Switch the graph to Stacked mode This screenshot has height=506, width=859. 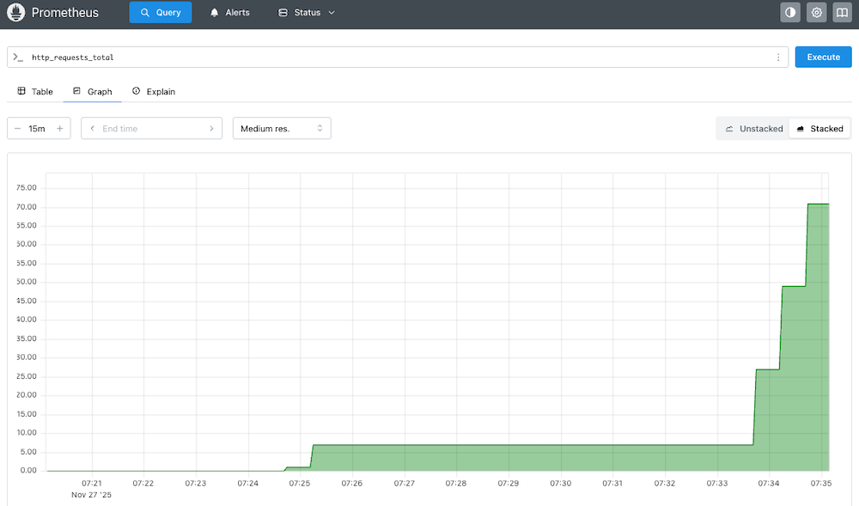[819, 129]
